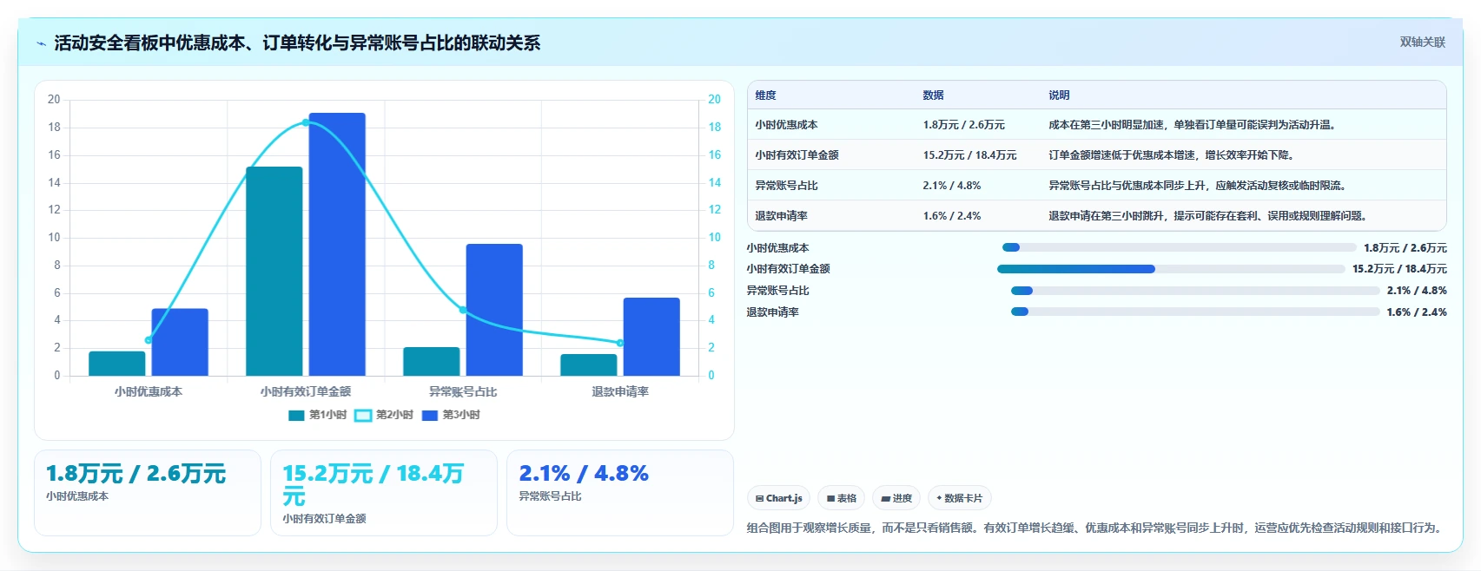The image size is (1481, 571).
Task: Click description starting '退款申请在第三小时跳升'
Action: [1210, 216]
